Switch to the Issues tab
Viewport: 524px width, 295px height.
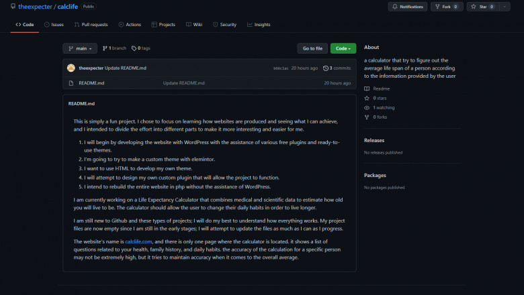pos(54,25)
